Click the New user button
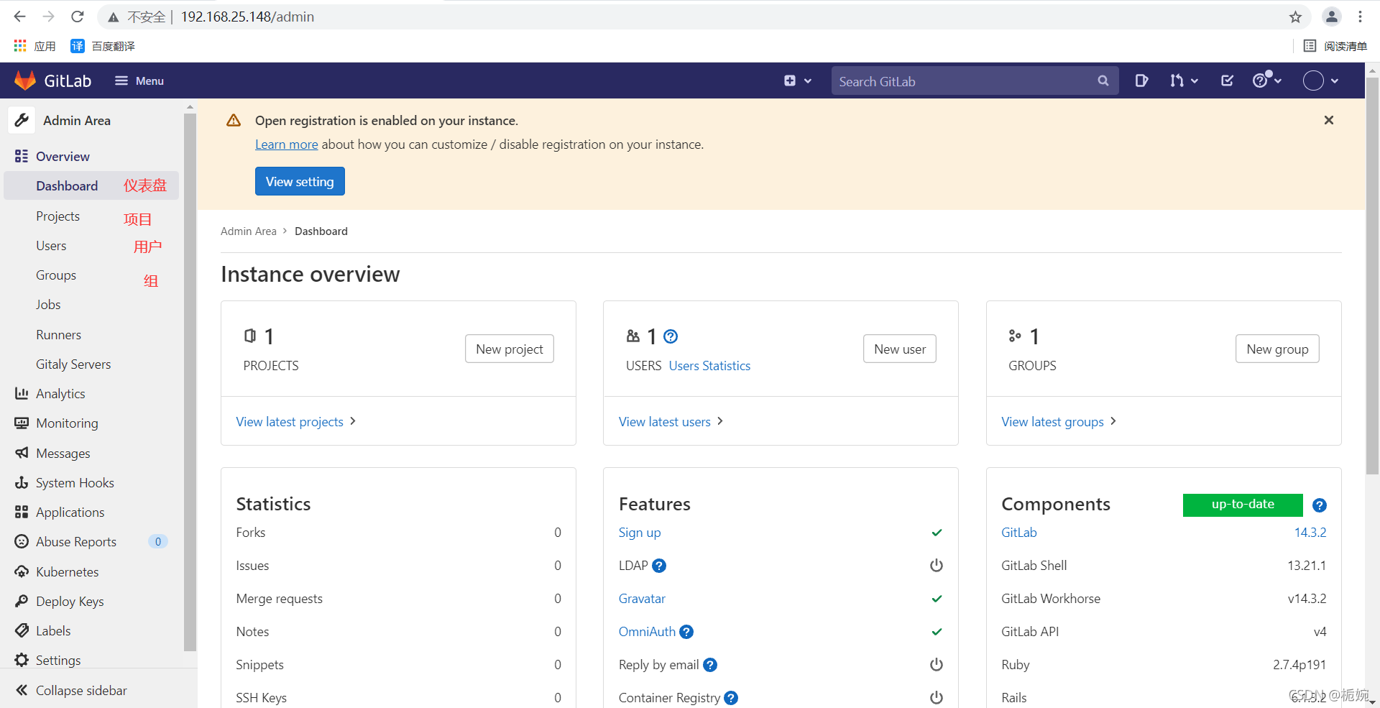Image resolution: width=1380 pixels, height=708 pixels. point(900,349)
